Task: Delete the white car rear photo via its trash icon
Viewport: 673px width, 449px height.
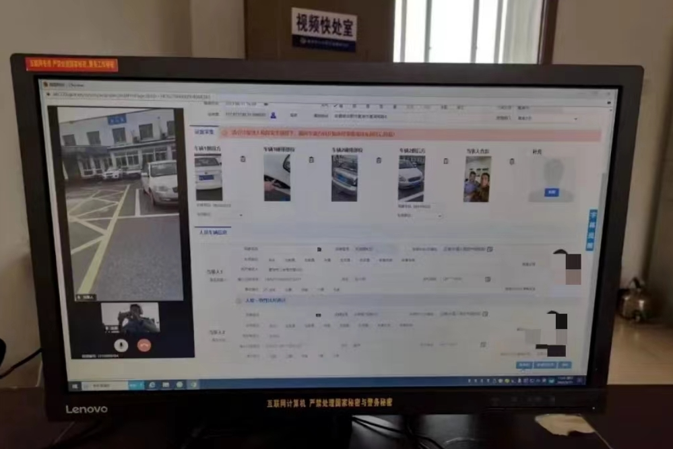Action: pyautogui.click(x=243, y=159)
